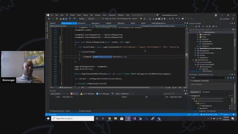Click the Properties wrench in Solution Explorer
Image resolution: width=238 pixels, height=134 pixels.
coord(213,26)
